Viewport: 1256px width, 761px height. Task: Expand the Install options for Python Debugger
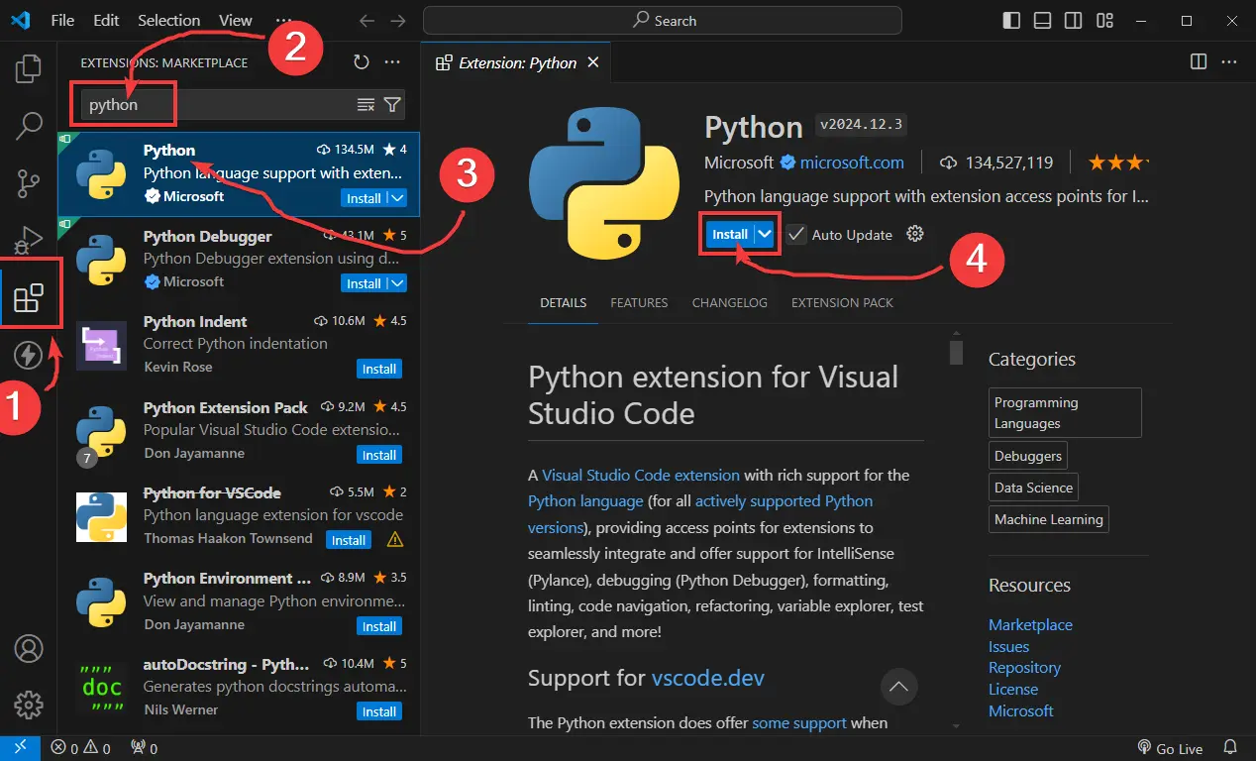[x=395, y=282]
